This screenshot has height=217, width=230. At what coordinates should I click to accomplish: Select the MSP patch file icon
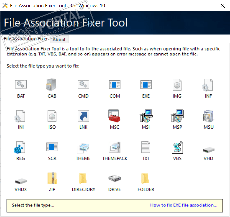pyautogui.click(x=177, y=116)
